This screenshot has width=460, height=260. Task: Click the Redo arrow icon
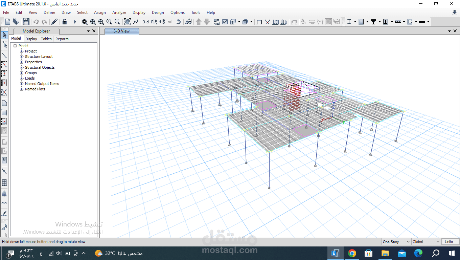click(x=44, y=22)
